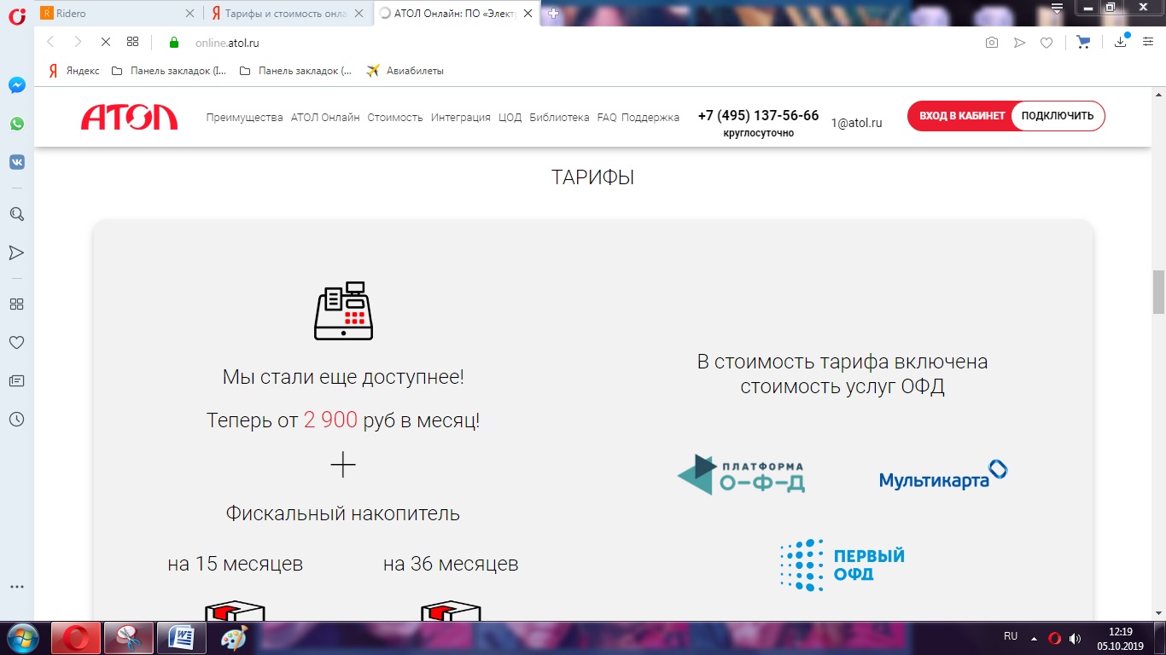Viewport: 1166px width, 655px height.
Task: Click Стоимость in site navigation
Action: (x=395, y=118)
